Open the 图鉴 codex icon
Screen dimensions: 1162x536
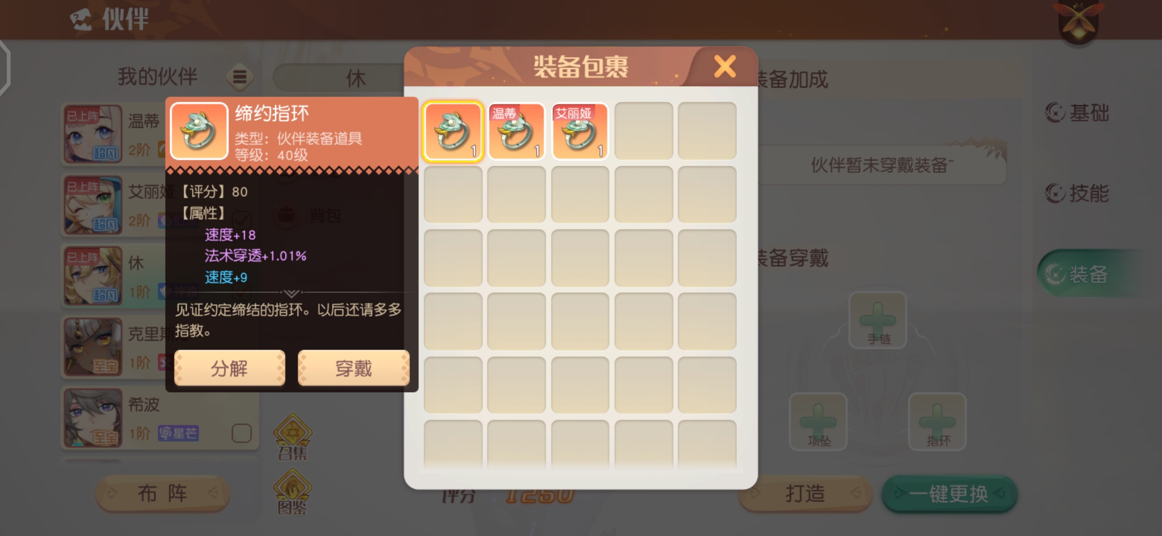coord(292,491)
